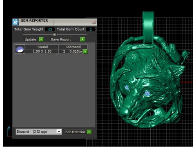
Task: Click the green arrow beside Set Material
Action: (89, 132)
